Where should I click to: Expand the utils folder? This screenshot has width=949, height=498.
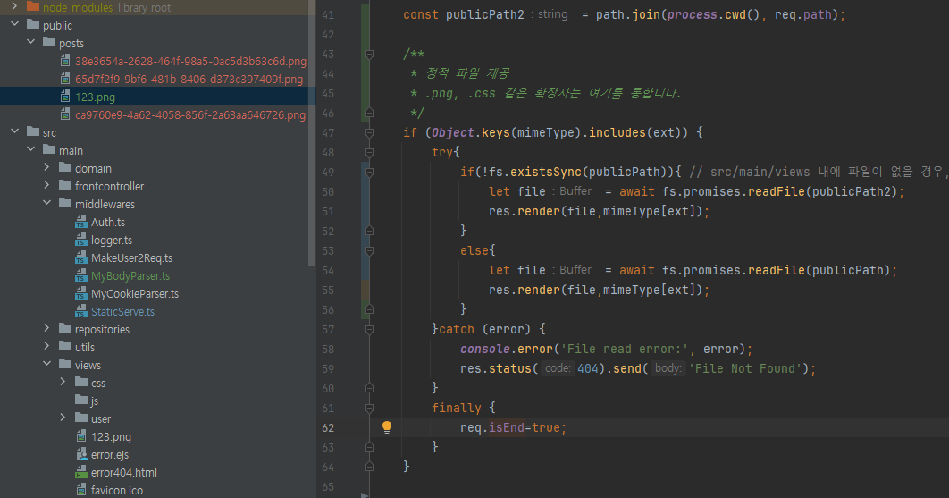point(46,347)
